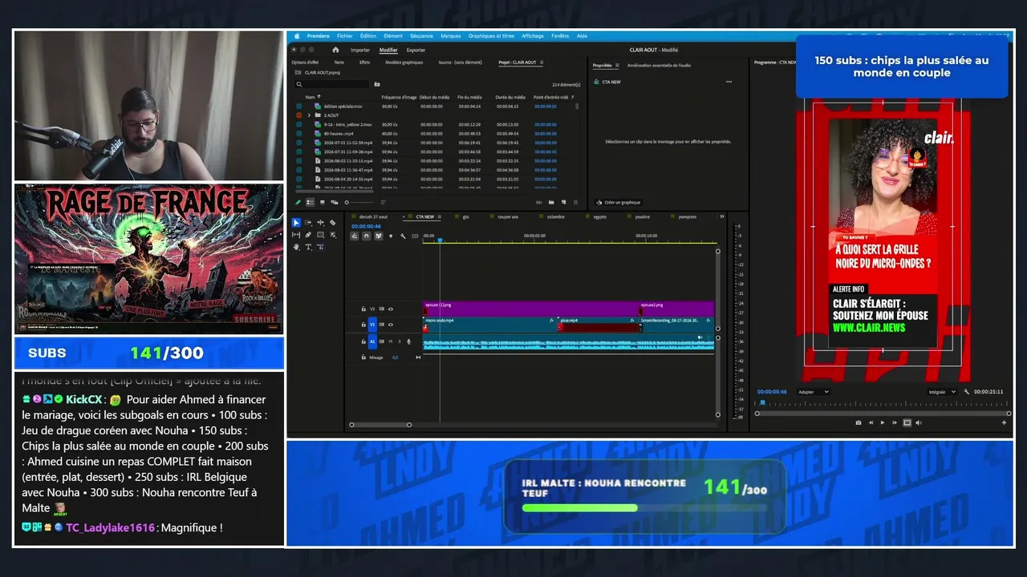Open the Apple menu

[297, 36]
